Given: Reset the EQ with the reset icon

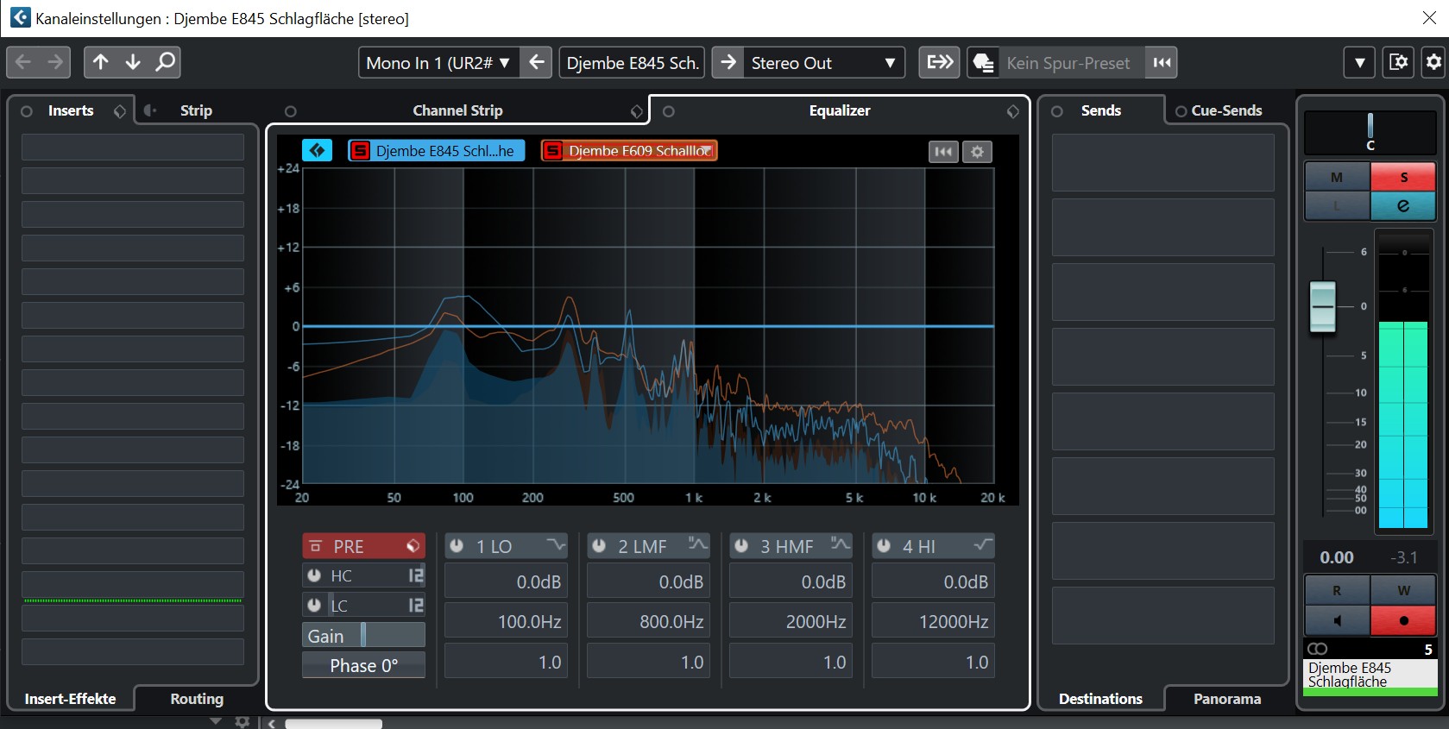Looking at the screenshot, I should [943, 152].
